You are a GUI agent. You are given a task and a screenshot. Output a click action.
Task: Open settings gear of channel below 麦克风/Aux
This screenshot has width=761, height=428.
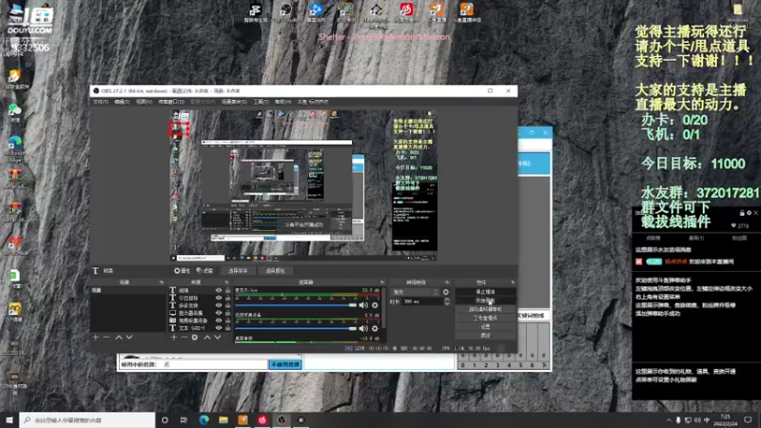click(375, 328)
